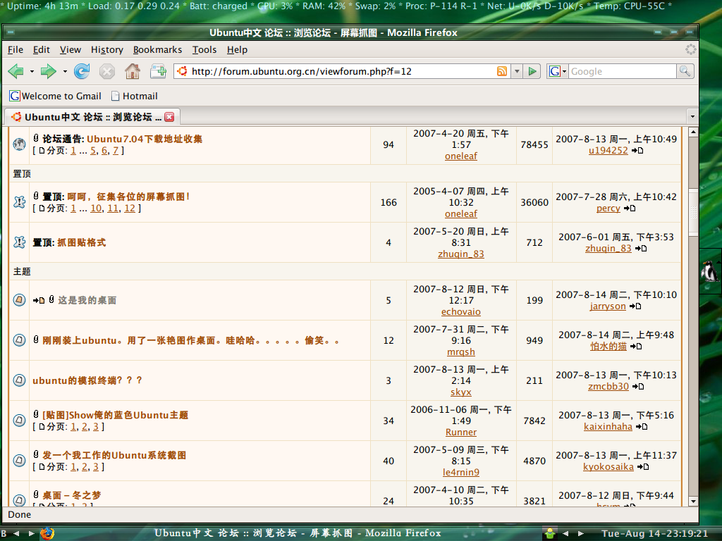Click latest post icon next to jarryson
The image size is (722, 541).
pos(635,306)
